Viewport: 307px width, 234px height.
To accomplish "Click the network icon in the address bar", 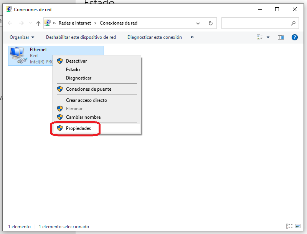I will point(48,23).
